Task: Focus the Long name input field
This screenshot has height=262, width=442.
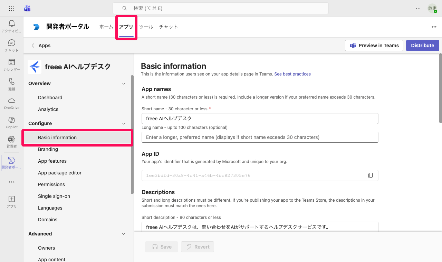Action: click(260, 137)
